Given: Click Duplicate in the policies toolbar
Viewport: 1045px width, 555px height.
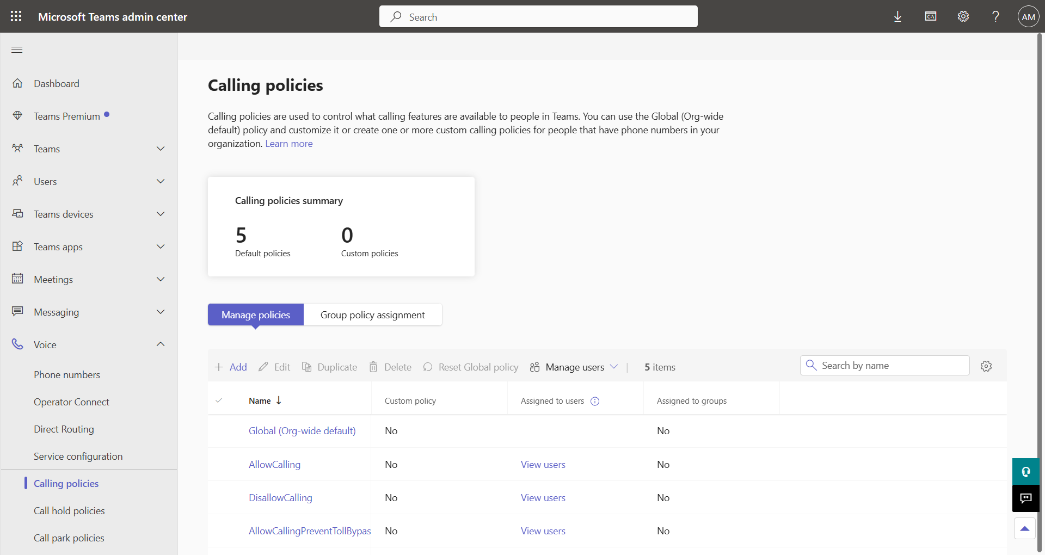Looking at the screenshot, I should pos(330,367).
